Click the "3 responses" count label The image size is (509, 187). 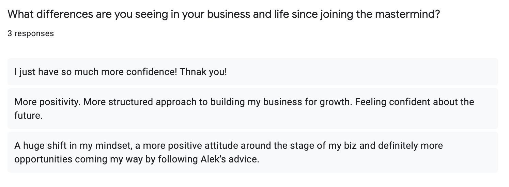(x=31, y=33)
